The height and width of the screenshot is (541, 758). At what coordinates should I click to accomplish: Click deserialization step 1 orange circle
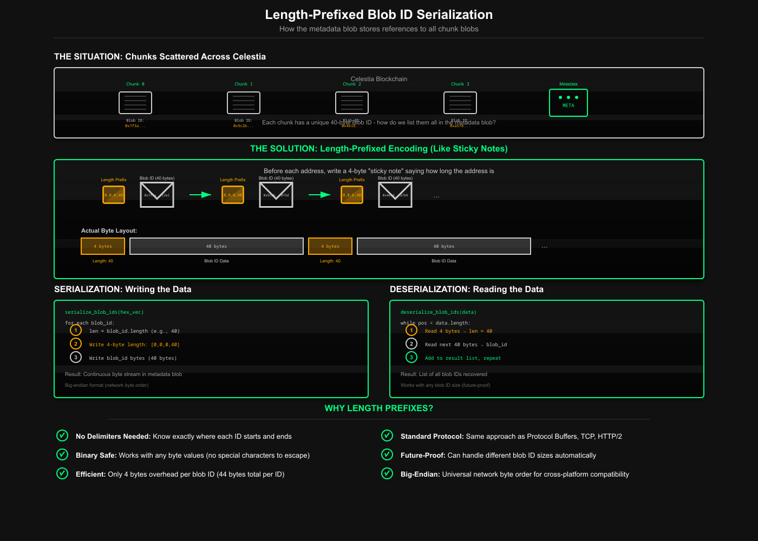tap(411, 331)
